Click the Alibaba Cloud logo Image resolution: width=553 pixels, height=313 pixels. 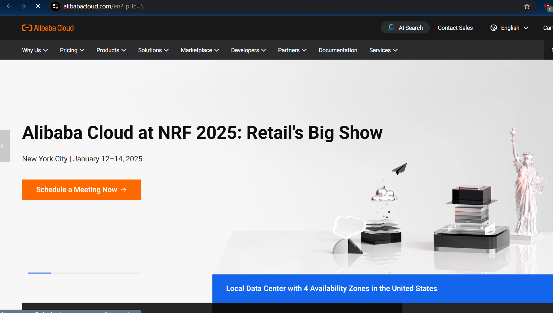point(48,28)
